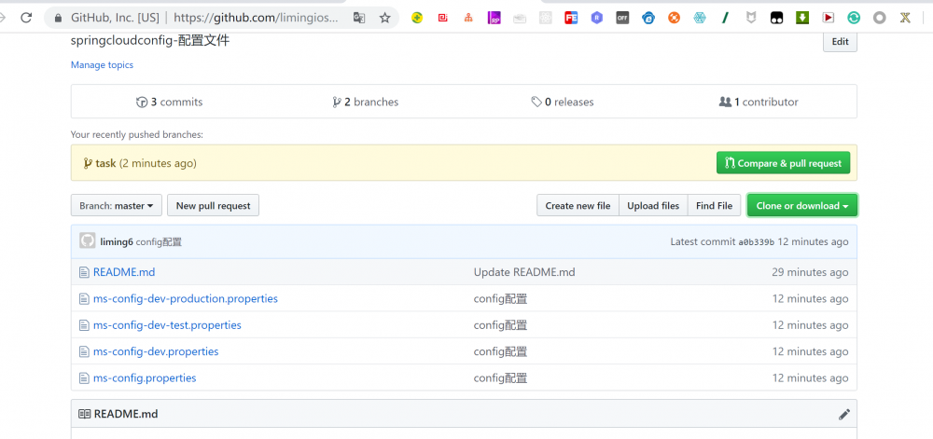This screenshot has width=933, height=439.
Task: Open the recently pushed task branch
Action: 105,163
